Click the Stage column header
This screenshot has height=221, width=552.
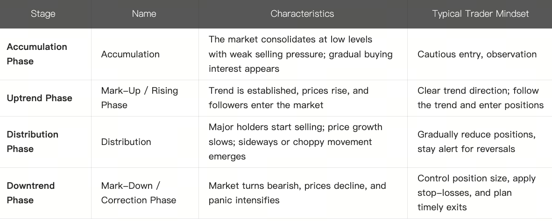pos(43,14)
